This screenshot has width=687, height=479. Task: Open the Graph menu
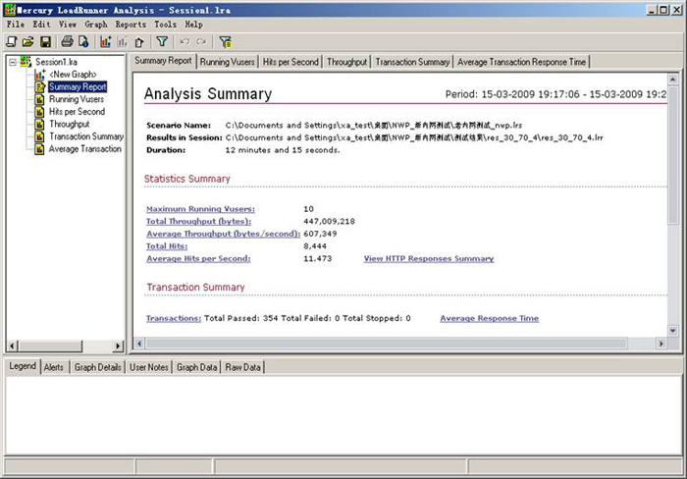(x=96, y=25)
